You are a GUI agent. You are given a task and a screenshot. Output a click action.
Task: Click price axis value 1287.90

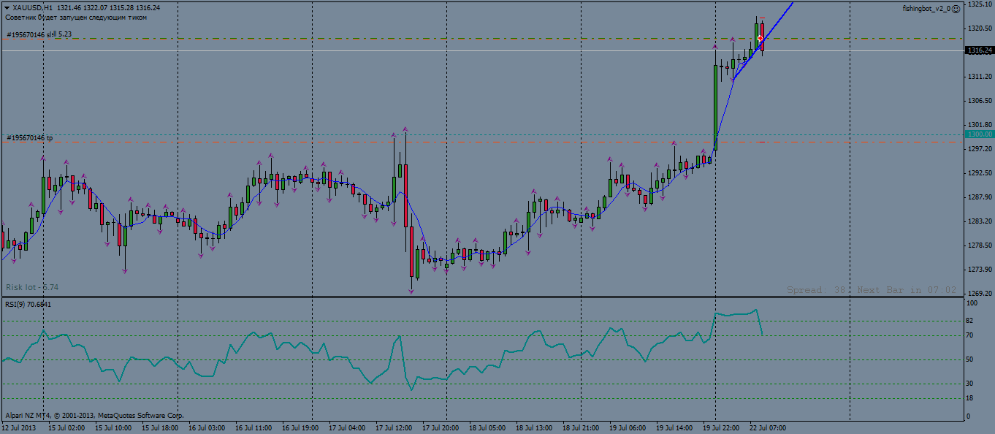tap(980, 197)
